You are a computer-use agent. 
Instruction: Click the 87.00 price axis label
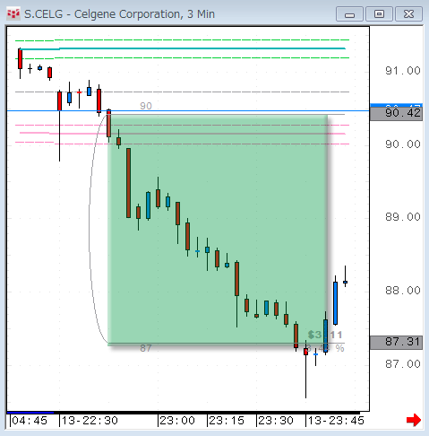pyautogui.click(x=403, y=364)
